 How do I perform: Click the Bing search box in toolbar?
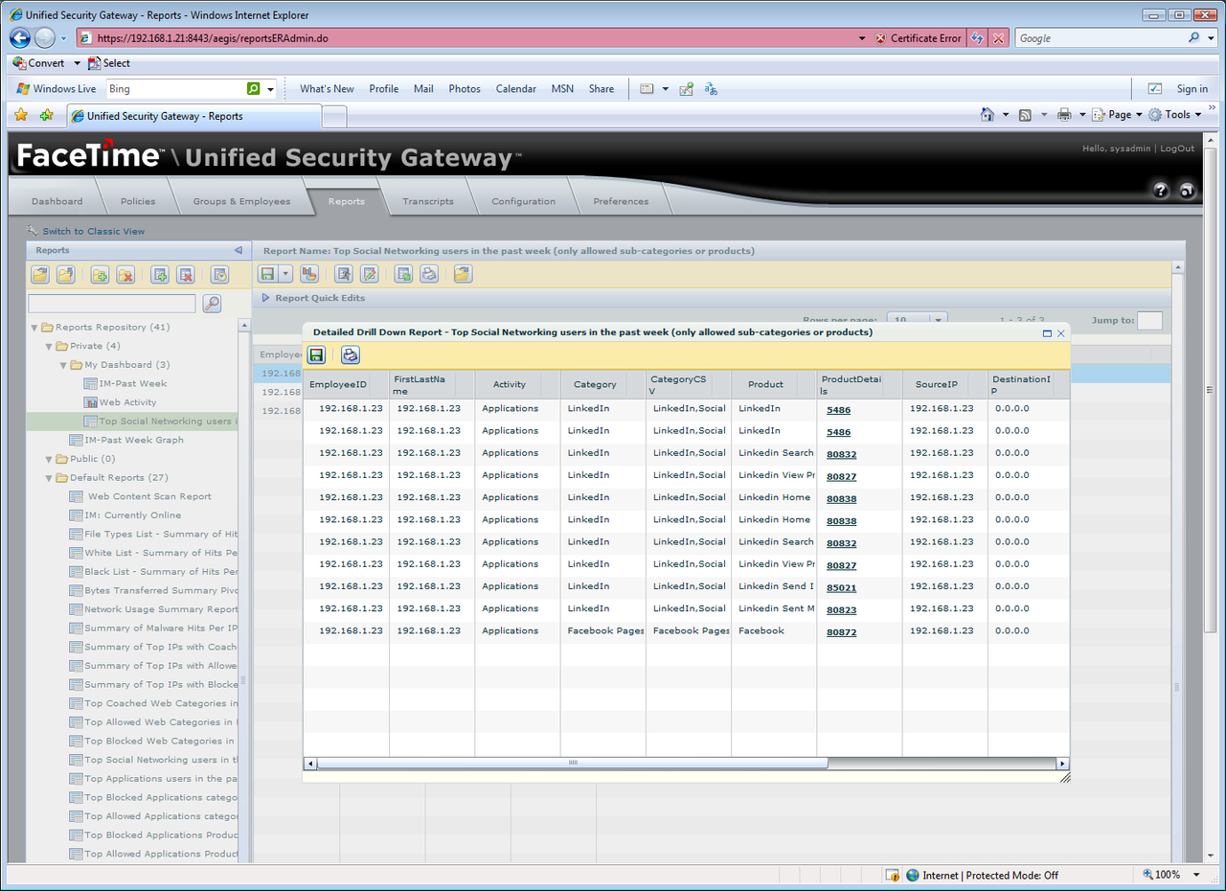click(x=174, y=89)
